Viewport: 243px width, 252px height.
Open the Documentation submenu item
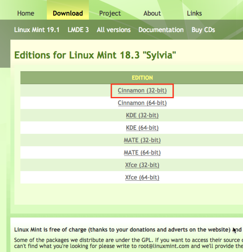click(161, 30)
